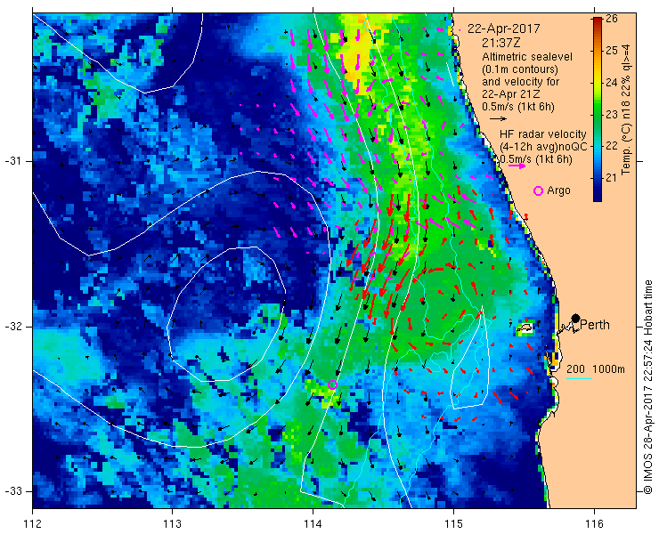Click the temperature color bar
The height and width of the screenshot is (534, 659).
tap(598, 109)
